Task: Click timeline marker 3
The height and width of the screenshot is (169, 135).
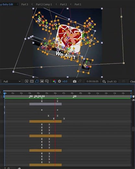Action: (x=39, y=97)
